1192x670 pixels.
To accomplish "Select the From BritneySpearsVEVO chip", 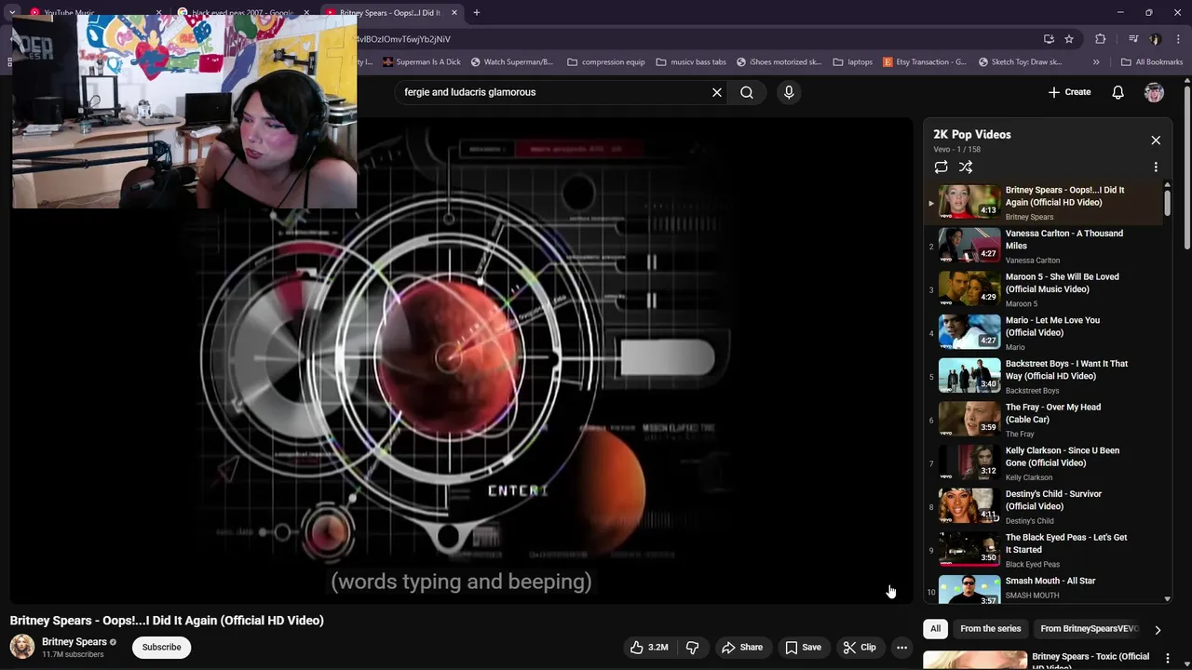I will click(x=1090, y=629).
